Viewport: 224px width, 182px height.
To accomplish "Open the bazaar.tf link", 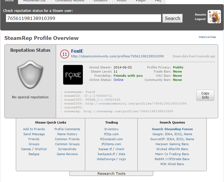I will [105, 149].
